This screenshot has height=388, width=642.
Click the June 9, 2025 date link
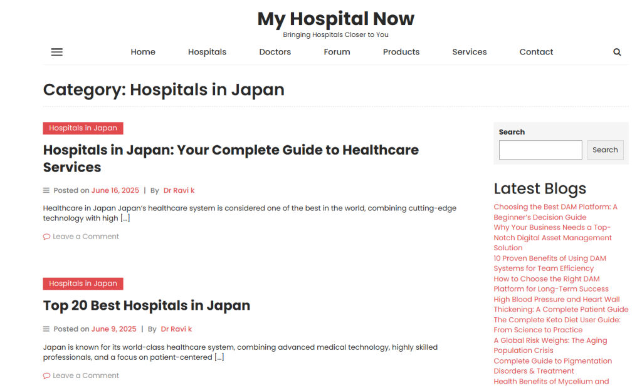coord(114,329)
